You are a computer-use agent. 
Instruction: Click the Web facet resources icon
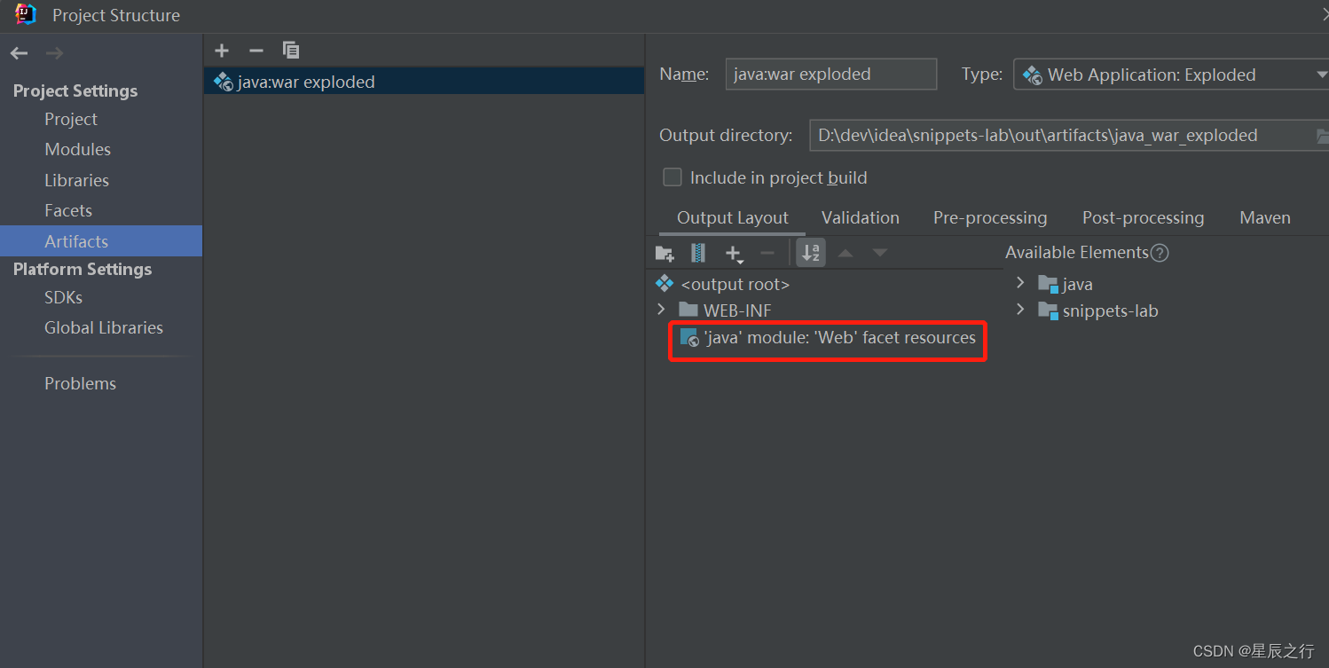coord(689,337)
